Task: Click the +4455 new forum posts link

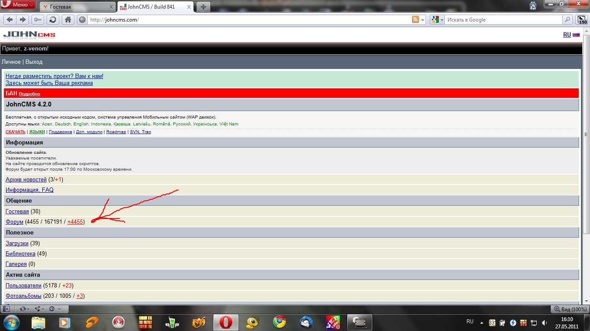Action: 75,222
